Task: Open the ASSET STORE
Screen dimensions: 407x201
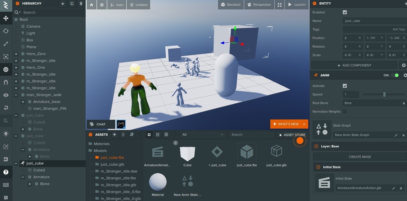Action: tap(292, 135)
